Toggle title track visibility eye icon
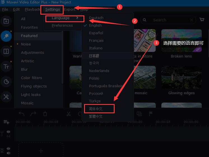Screen dimensions: 209x157 click(x=8, y=132)
